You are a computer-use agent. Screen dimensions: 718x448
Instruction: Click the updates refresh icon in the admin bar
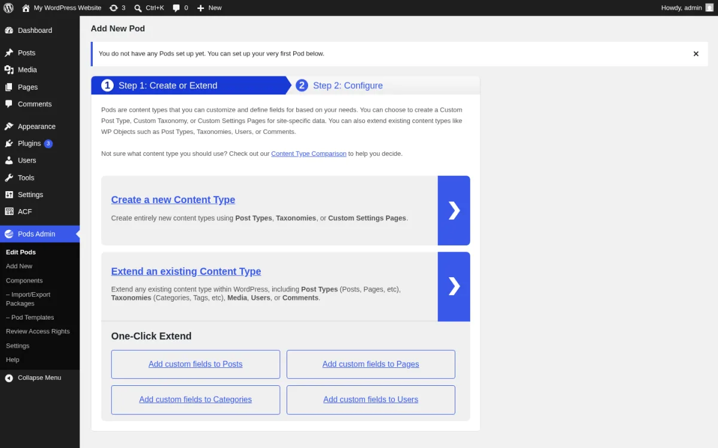[114, 8]
